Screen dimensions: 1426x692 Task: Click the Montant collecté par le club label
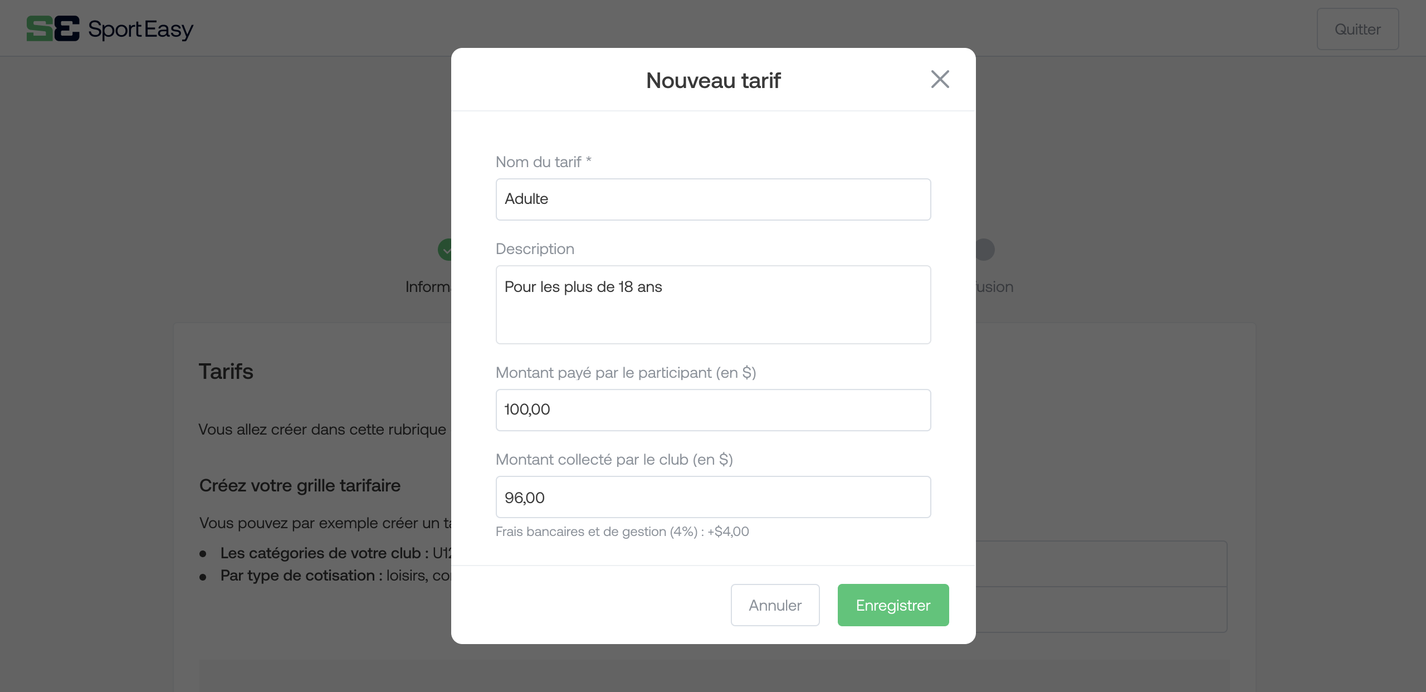(x=614, y=460)
